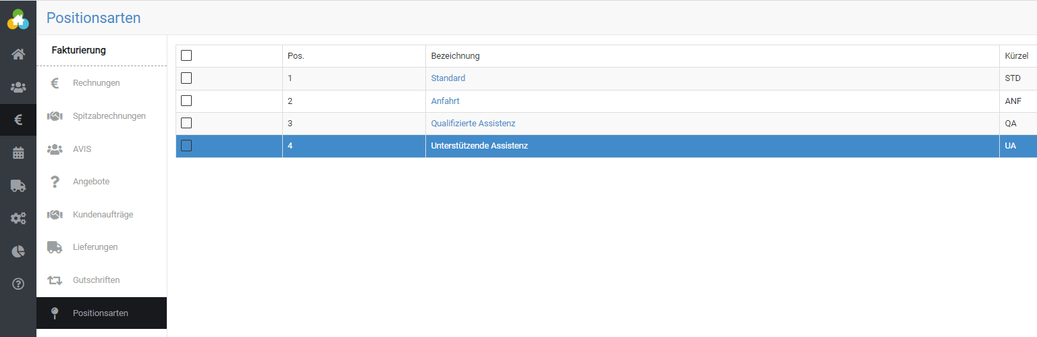
Task: Open the pie chart reports icon
Action: [x=18, y=251]
